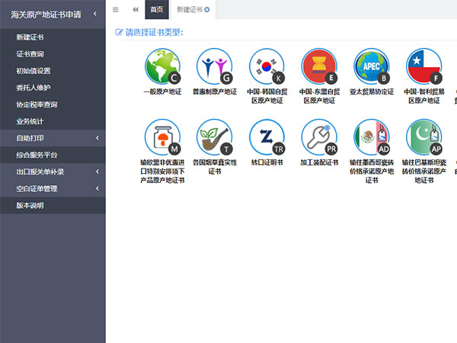Click the double-arrow tabs back icon
Viewport: 457px width, 343px height.
pyautogui.click(x=136, y=10)
